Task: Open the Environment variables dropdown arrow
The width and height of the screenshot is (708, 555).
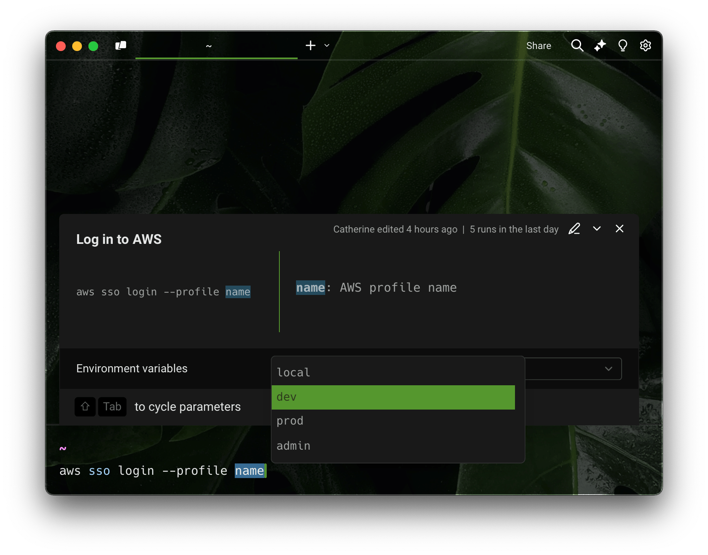Action: pyautogui.click(x=608, y=369)
